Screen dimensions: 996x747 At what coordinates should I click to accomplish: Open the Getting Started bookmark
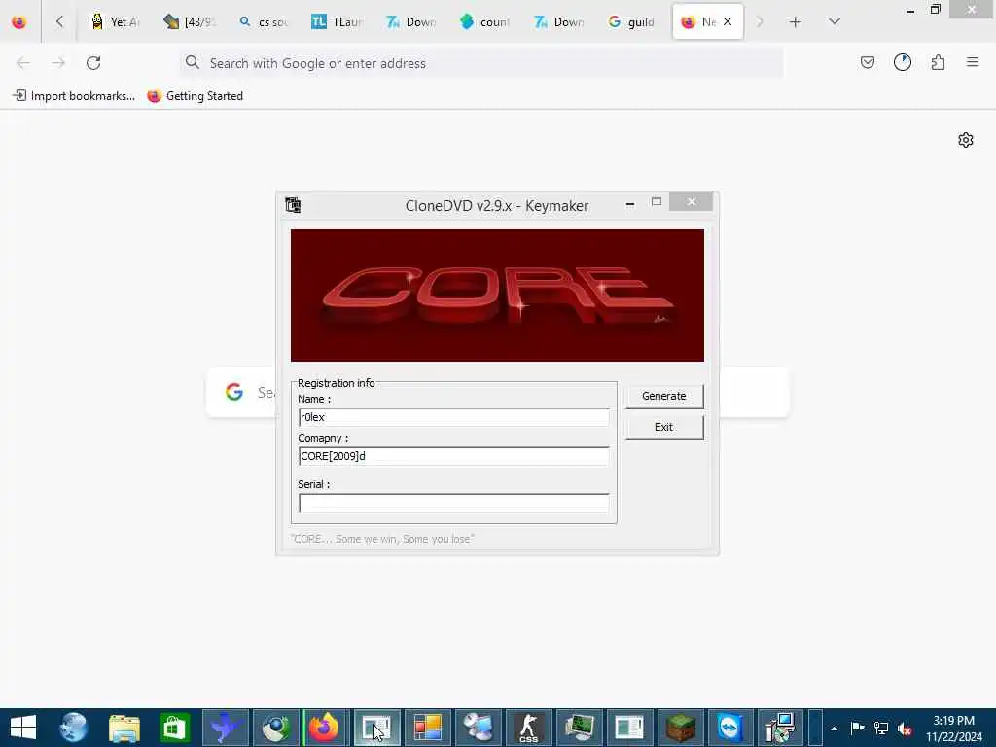(x=195, y=96)
